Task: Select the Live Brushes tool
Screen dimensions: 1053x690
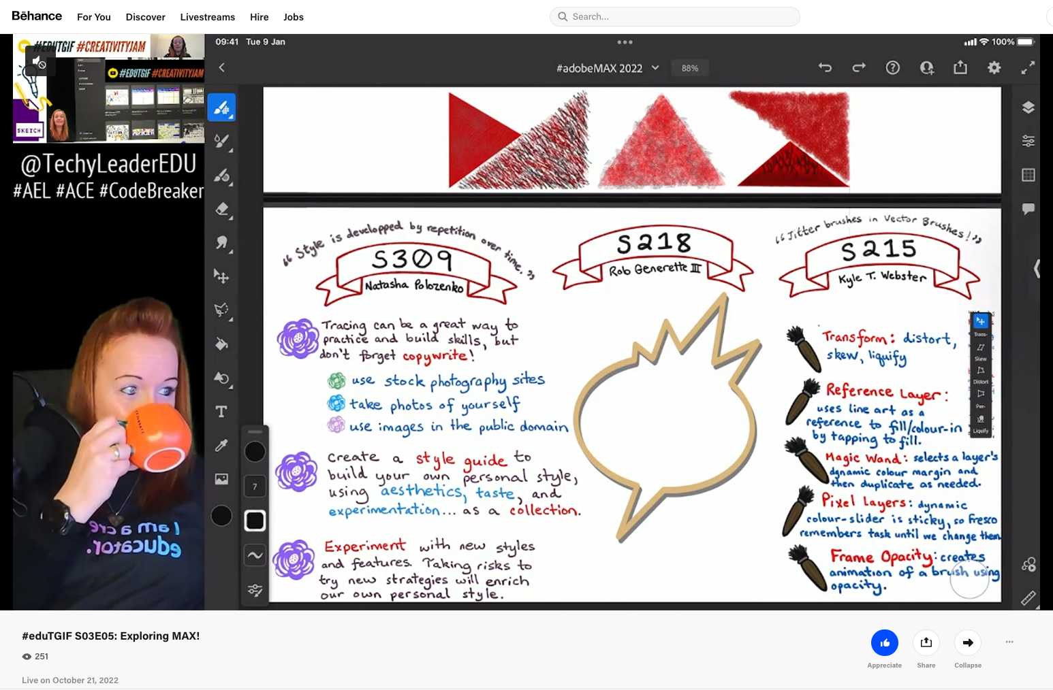Action: tap(221, 142)
